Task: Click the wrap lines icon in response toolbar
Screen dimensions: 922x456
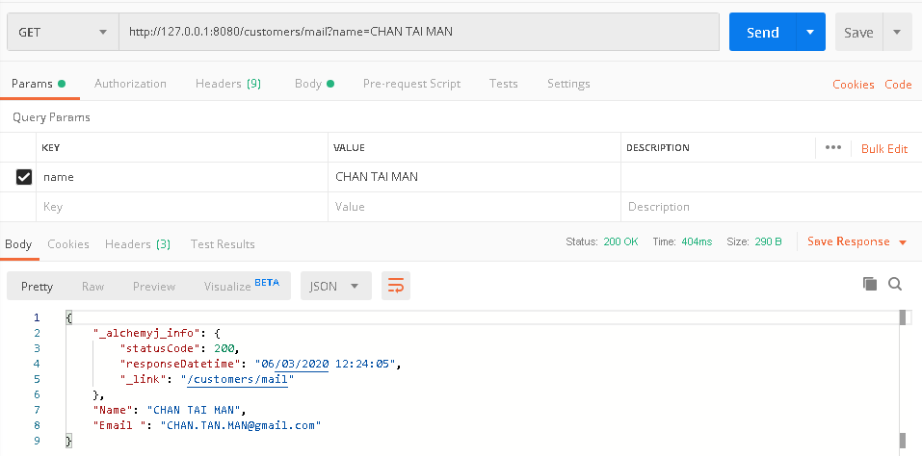Action: [395, 286]
